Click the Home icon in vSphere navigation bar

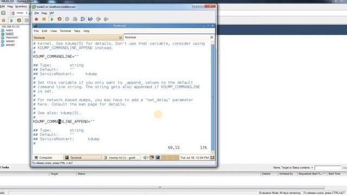coord(13,13)
